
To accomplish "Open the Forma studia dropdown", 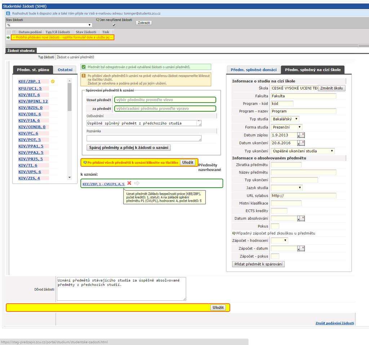I will pyautogui.click(x=286, y=127).
